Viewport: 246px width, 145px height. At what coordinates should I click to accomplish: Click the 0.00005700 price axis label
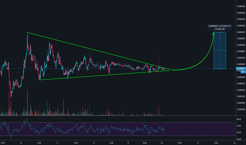pos(241,58)
